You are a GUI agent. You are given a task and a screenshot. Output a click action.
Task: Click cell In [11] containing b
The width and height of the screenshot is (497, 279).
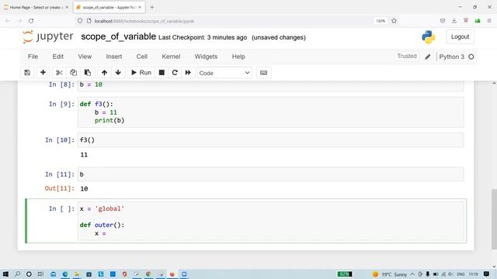(x=271, y=174)
